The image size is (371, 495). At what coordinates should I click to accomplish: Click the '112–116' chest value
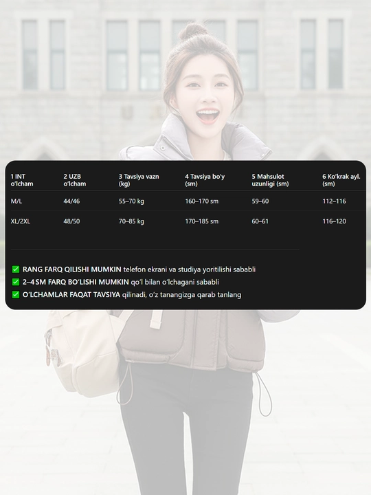coord(334,201)
